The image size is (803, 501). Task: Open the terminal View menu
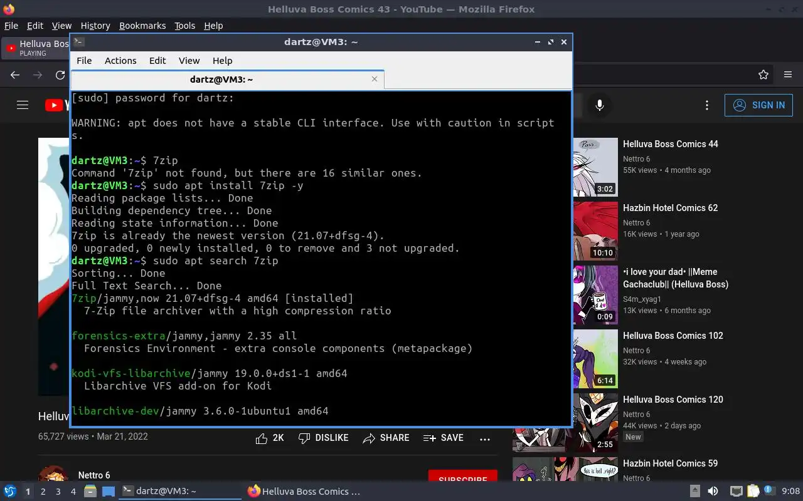point(189,61)
